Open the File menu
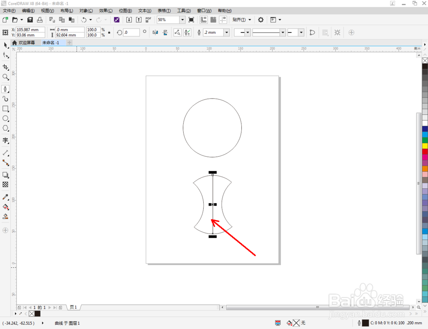 [x=9, y=10]
